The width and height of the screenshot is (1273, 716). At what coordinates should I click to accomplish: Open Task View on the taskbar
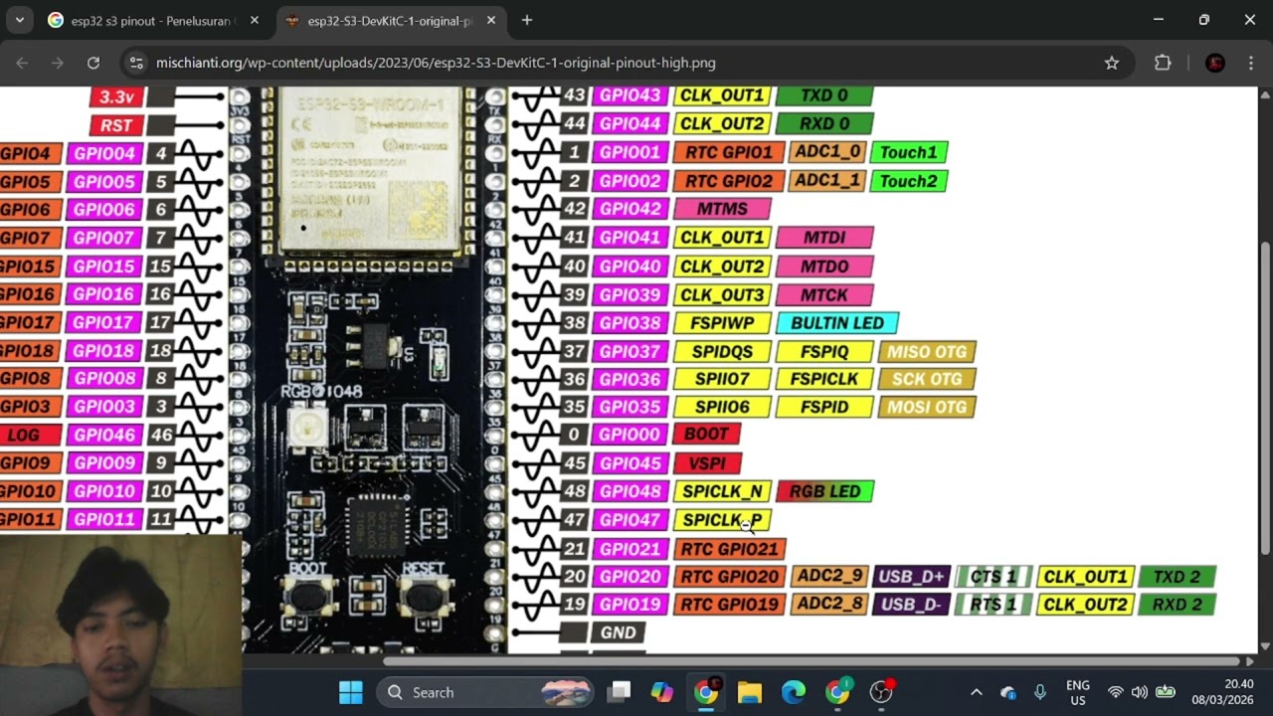click(621, 692)
